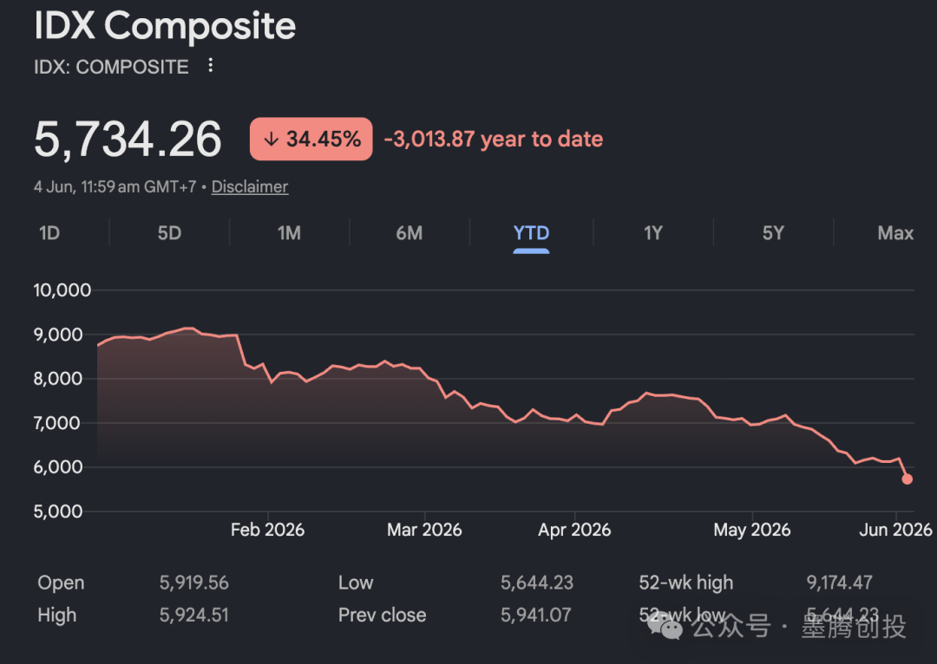Show the 5Y range chart
The height and width of the screenshot is (664, 937).
[x=773, y=233]
